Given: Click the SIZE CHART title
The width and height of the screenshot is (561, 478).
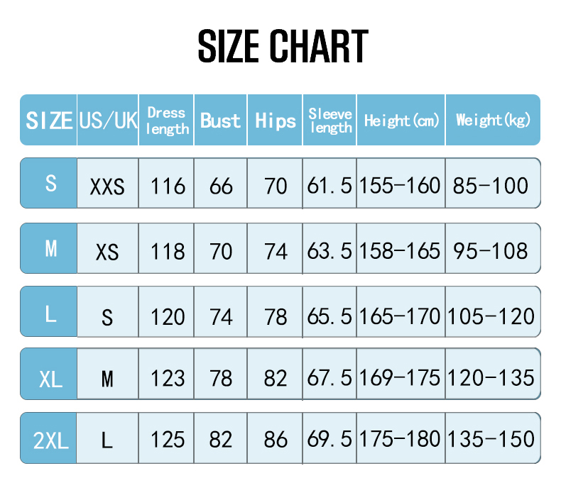Looking at the screenshot, I should click(x=283, y=46).
